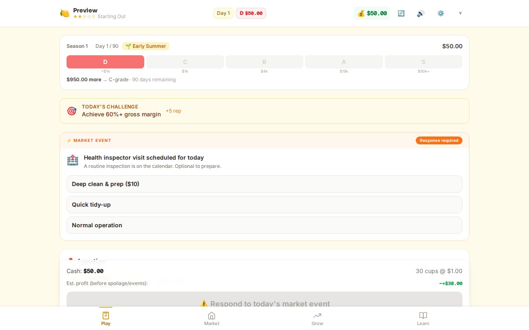Click the star rating under Preview
This screenshot has height=330, width=529.
pyautogui.click(x=84, y=16)
